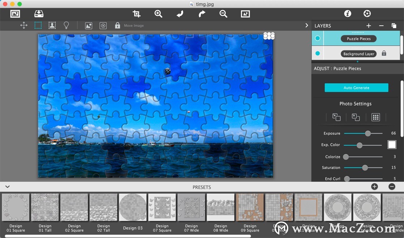Click the zoom in magnifier

[158, 14]
